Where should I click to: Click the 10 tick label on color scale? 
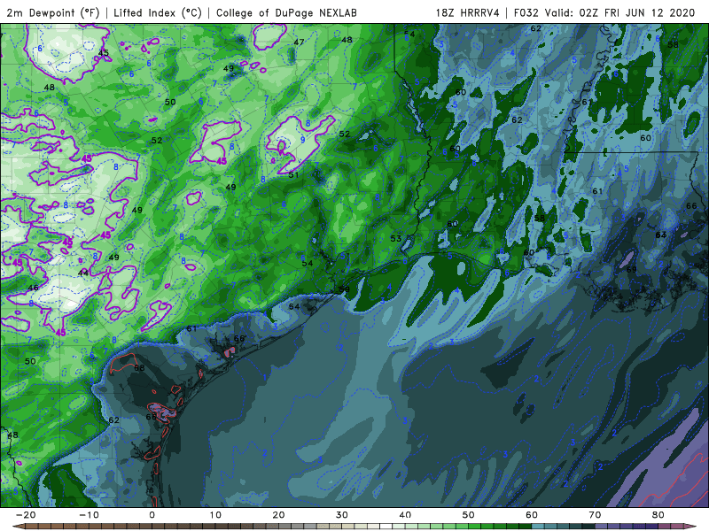click(x=215, y=515)
